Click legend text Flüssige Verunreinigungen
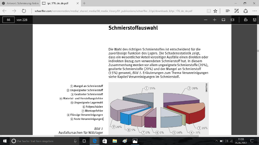This screenshot has width=259, height=145. point(86,115)
